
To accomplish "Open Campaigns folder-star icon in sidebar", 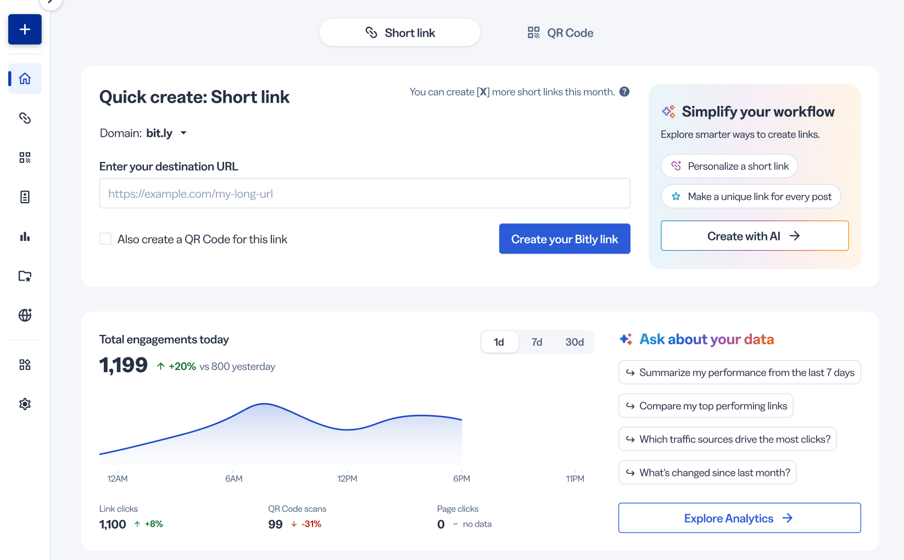I will pos(25,276).
